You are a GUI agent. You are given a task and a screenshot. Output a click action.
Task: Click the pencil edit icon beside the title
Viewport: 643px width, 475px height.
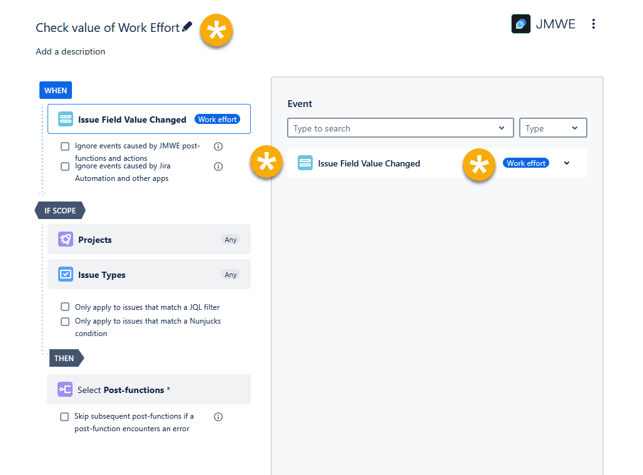pos(187,28)
